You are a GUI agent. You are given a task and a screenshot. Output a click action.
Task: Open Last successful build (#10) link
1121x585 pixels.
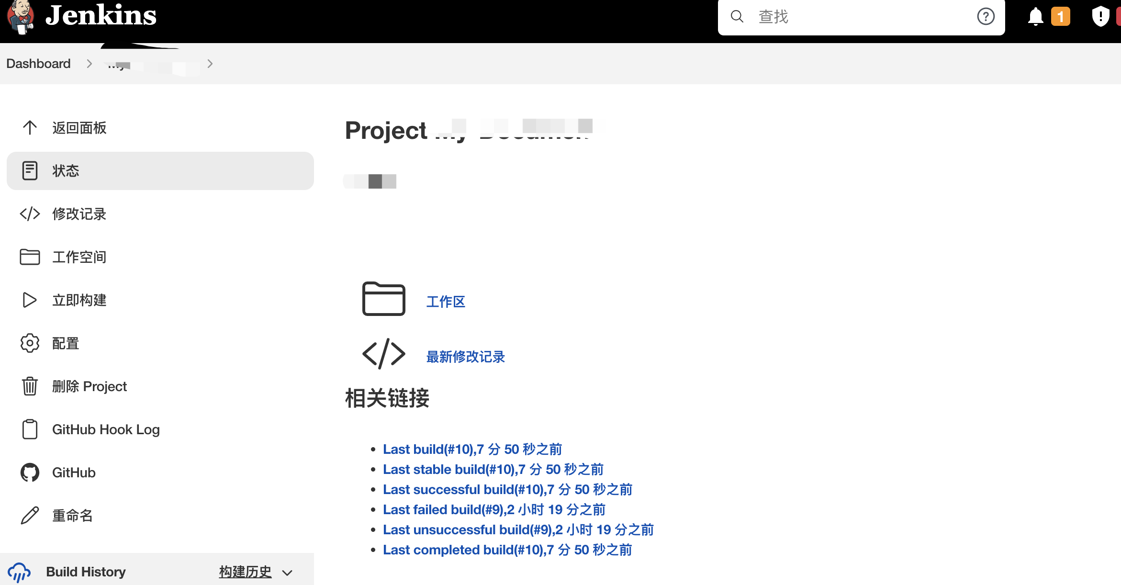pos(507,489)
